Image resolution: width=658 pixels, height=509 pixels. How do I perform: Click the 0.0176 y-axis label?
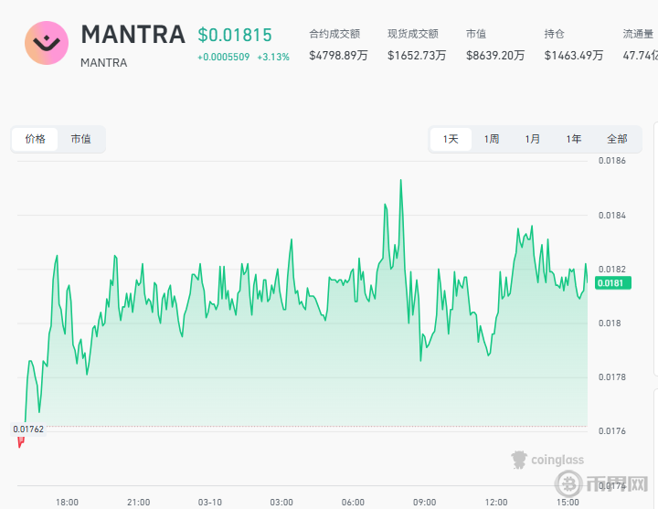pyautogui.click(x=611, y=431)
